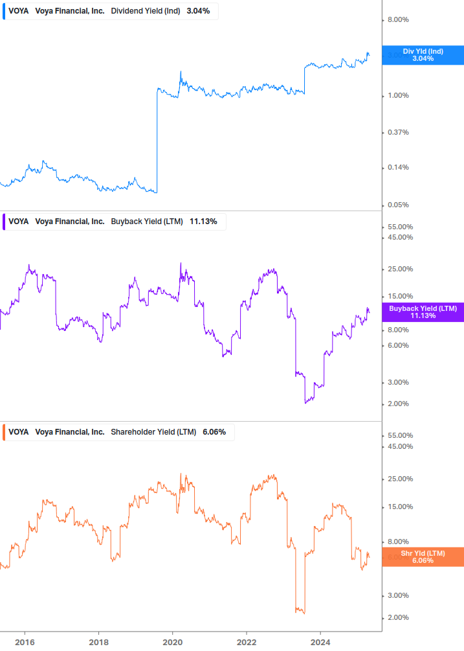Image resolution: width=464 pixels, height=651 pixels.
Task: Click the purple color bar of Buyback Yield legend
Action: coord(4,222)
